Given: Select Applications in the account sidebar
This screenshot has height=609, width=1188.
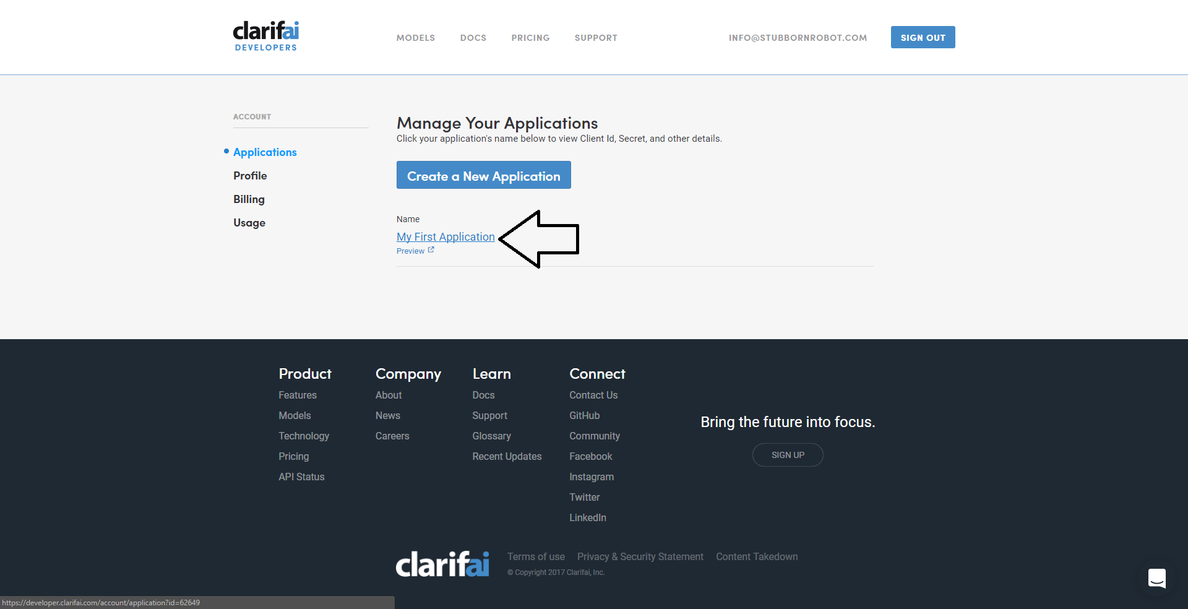Looking at the screenshot, I should point(265,152).
